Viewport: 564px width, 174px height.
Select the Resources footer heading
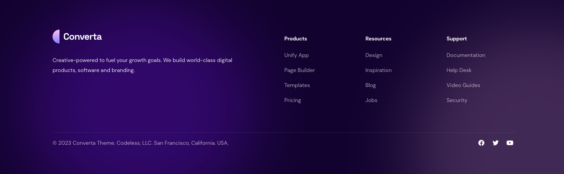378,38
